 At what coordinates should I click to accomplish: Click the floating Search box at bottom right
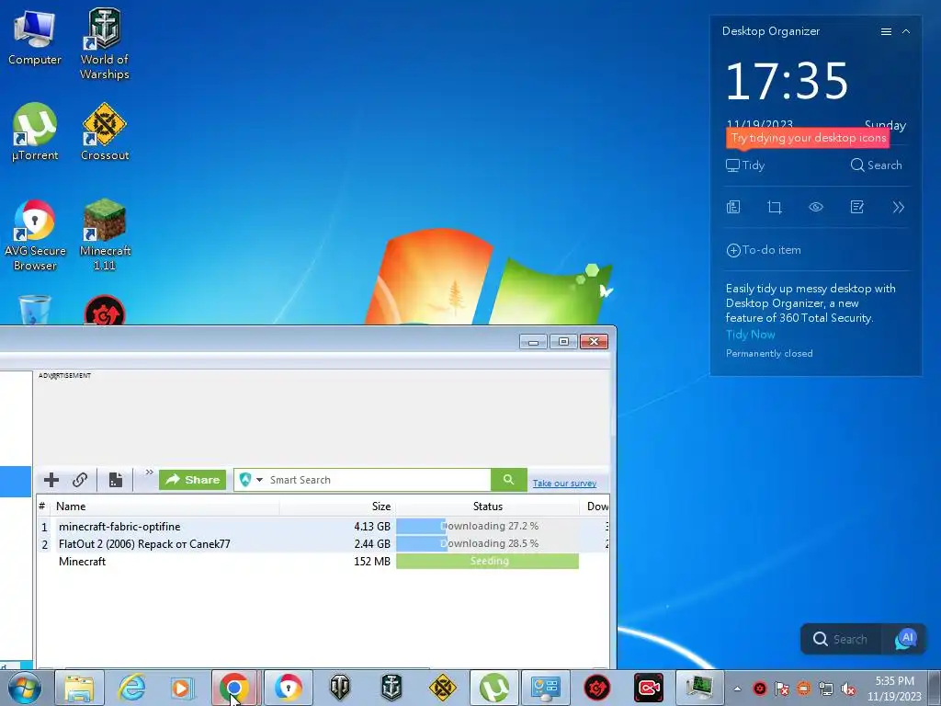tap(841, 639)
